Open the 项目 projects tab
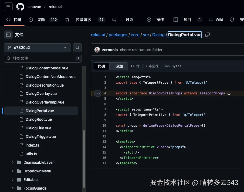The height and width of the screenshot is (192, 244). (188, 20)
